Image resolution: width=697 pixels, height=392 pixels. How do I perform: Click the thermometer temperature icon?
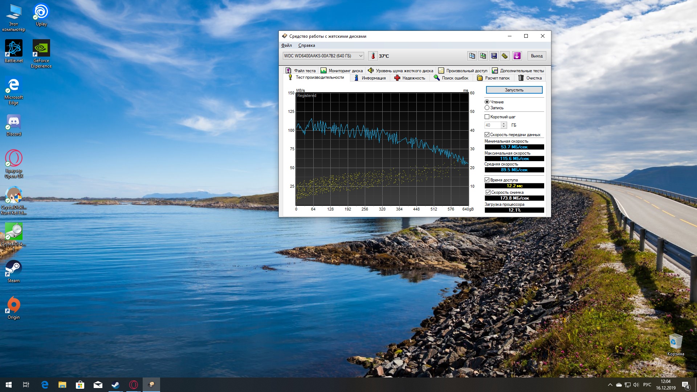pyautogui.click(x=373, y=56)
